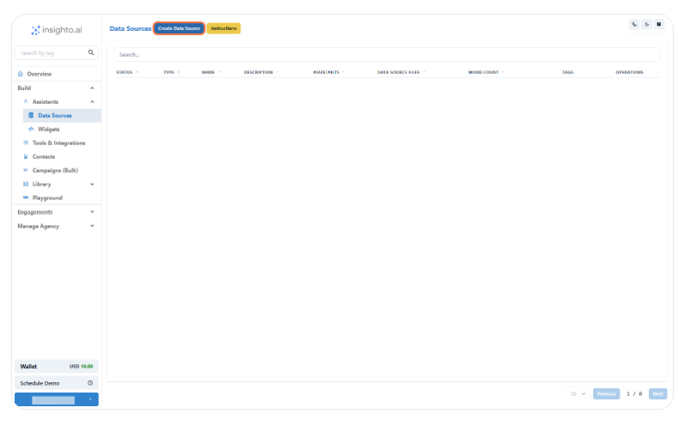Click the insighto.ai logo
The image size is (678, 426).
coord(57,30)
